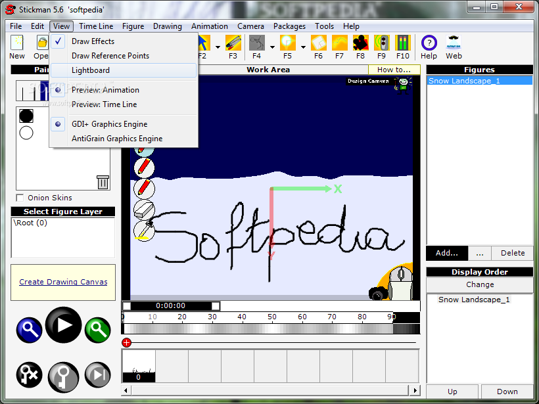The image size is (539, 404).
Task: Select the white color swatch
Action: pyautogui.click(x=26, y=133)
